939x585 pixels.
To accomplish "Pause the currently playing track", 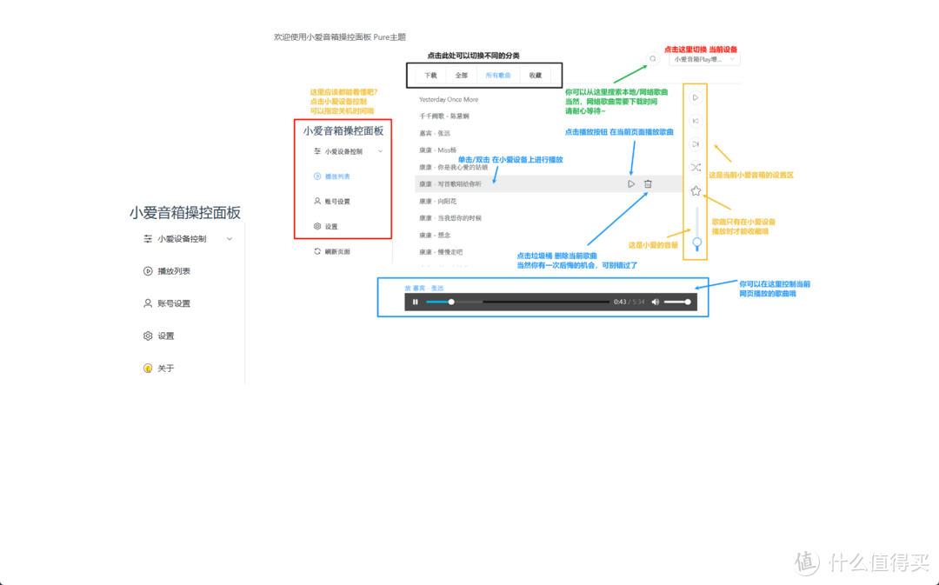I will pos(415,302).
